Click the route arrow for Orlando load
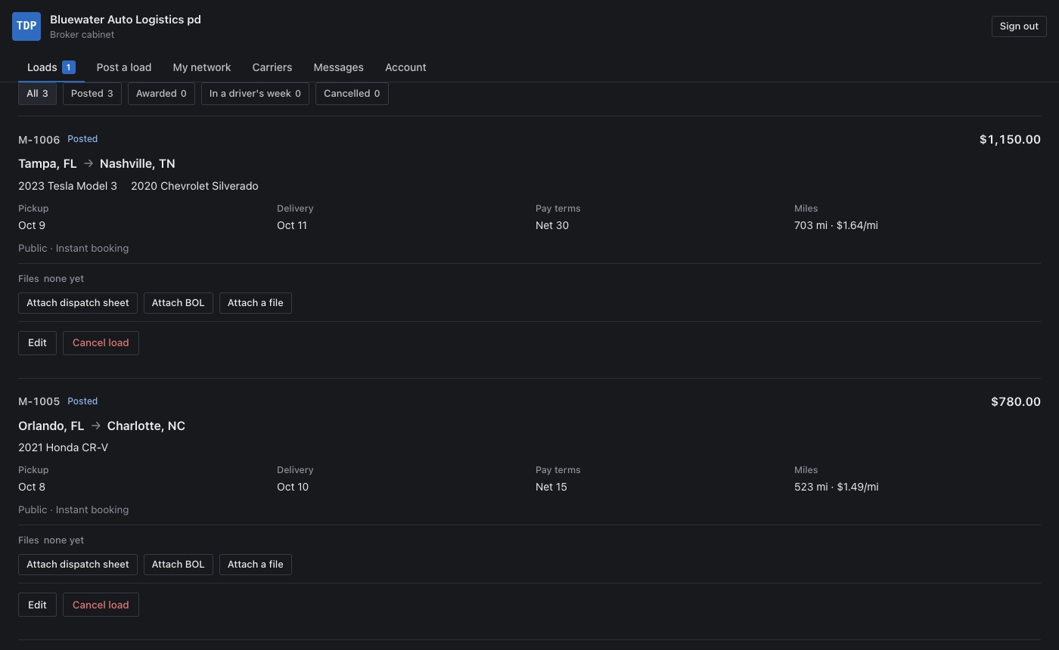 coord(96,426)
